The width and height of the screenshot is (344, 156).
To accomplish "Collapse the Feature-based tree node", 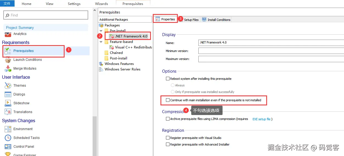I will point(101,42).
